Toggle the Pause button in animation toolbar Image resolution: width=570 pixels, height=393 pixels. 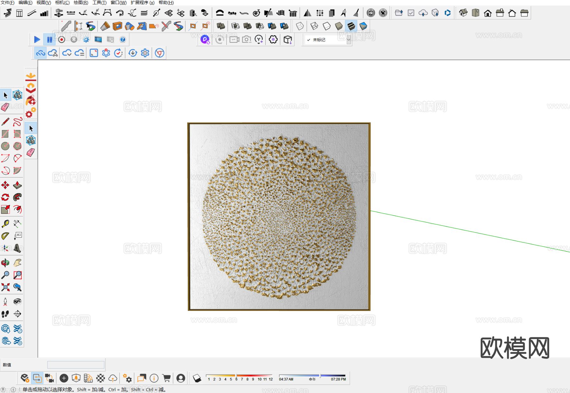pos(49,40)
